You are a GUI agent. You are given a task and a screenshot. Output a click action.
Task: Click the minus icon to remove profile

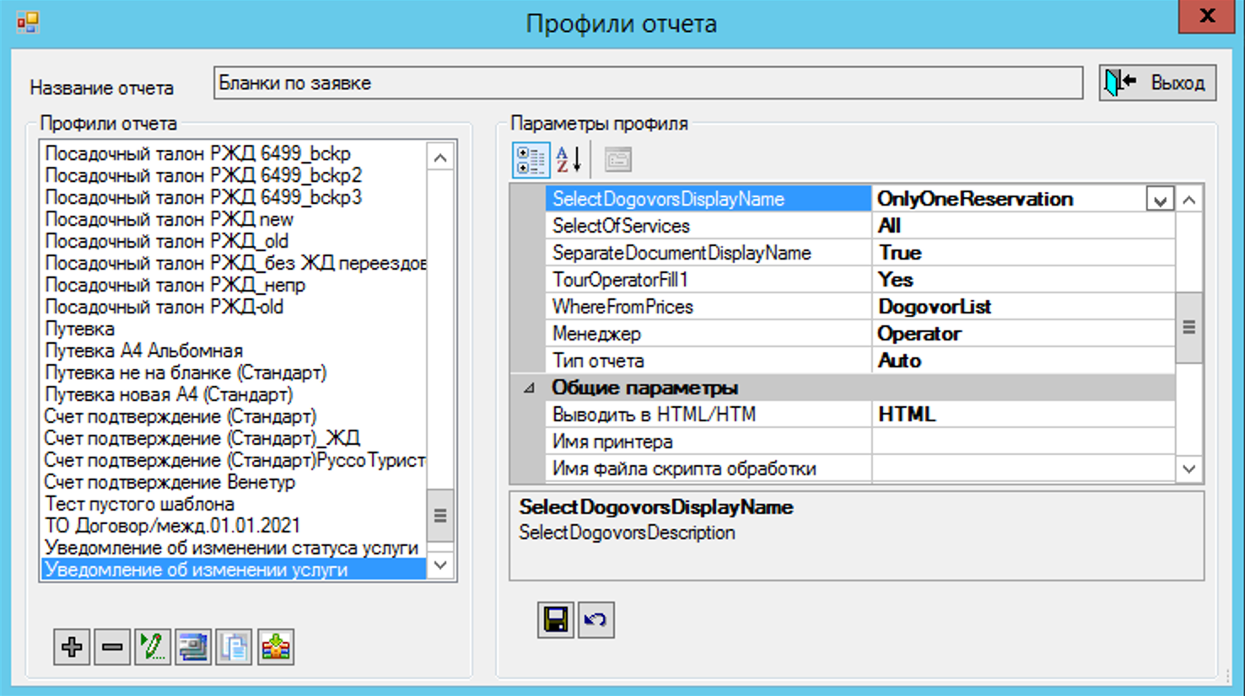pyautogui.click(x=112, y=647)
